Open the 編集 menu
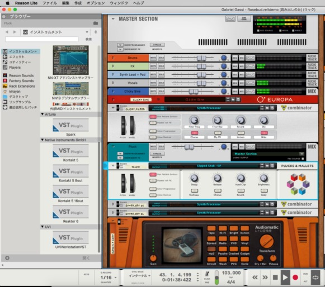 (x=65, y=3)
